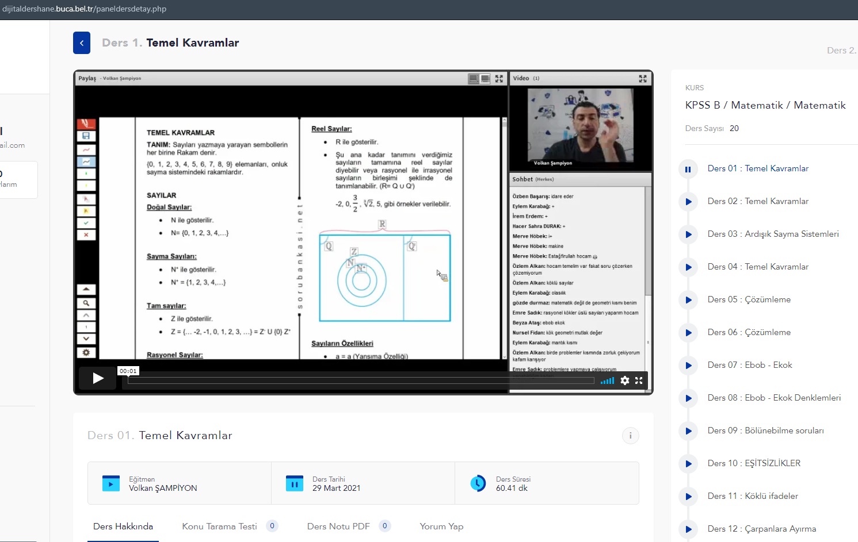
Task: Open the Ders 10 : EŞİTSİZLİKLER lesson
Action: pyautogui.click(x=754, y=463)
